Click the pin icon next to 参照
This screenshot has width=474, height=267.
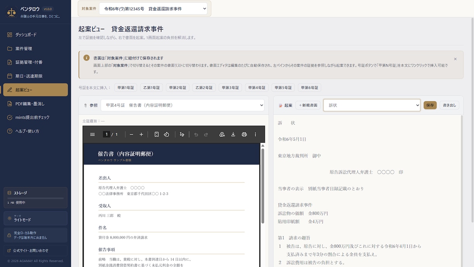coord(86,105)
